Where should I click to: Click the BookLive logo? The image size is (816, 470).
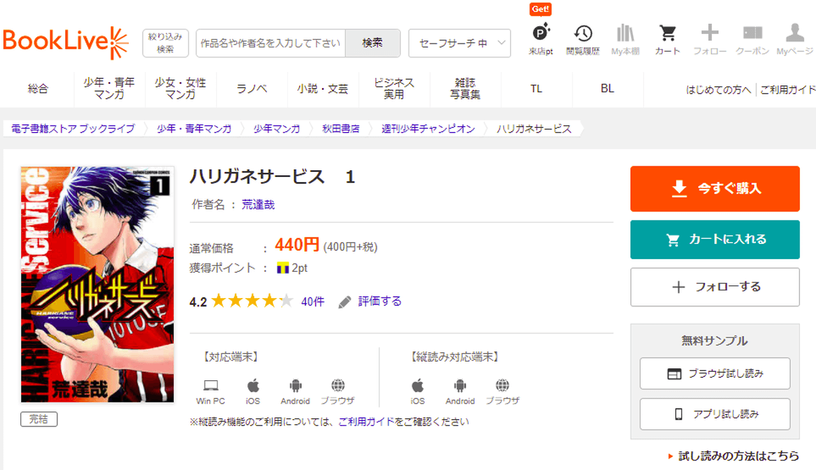click(66, 43)
